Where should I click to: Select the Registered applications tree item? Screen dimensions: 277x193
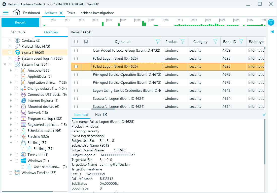[44, 125]
